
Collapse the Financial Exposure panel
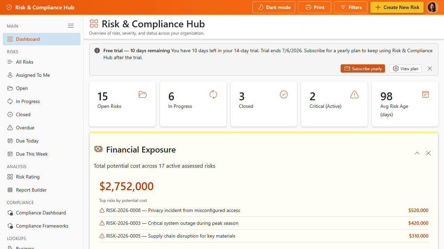pyautogui.click(x=417, y=153)
